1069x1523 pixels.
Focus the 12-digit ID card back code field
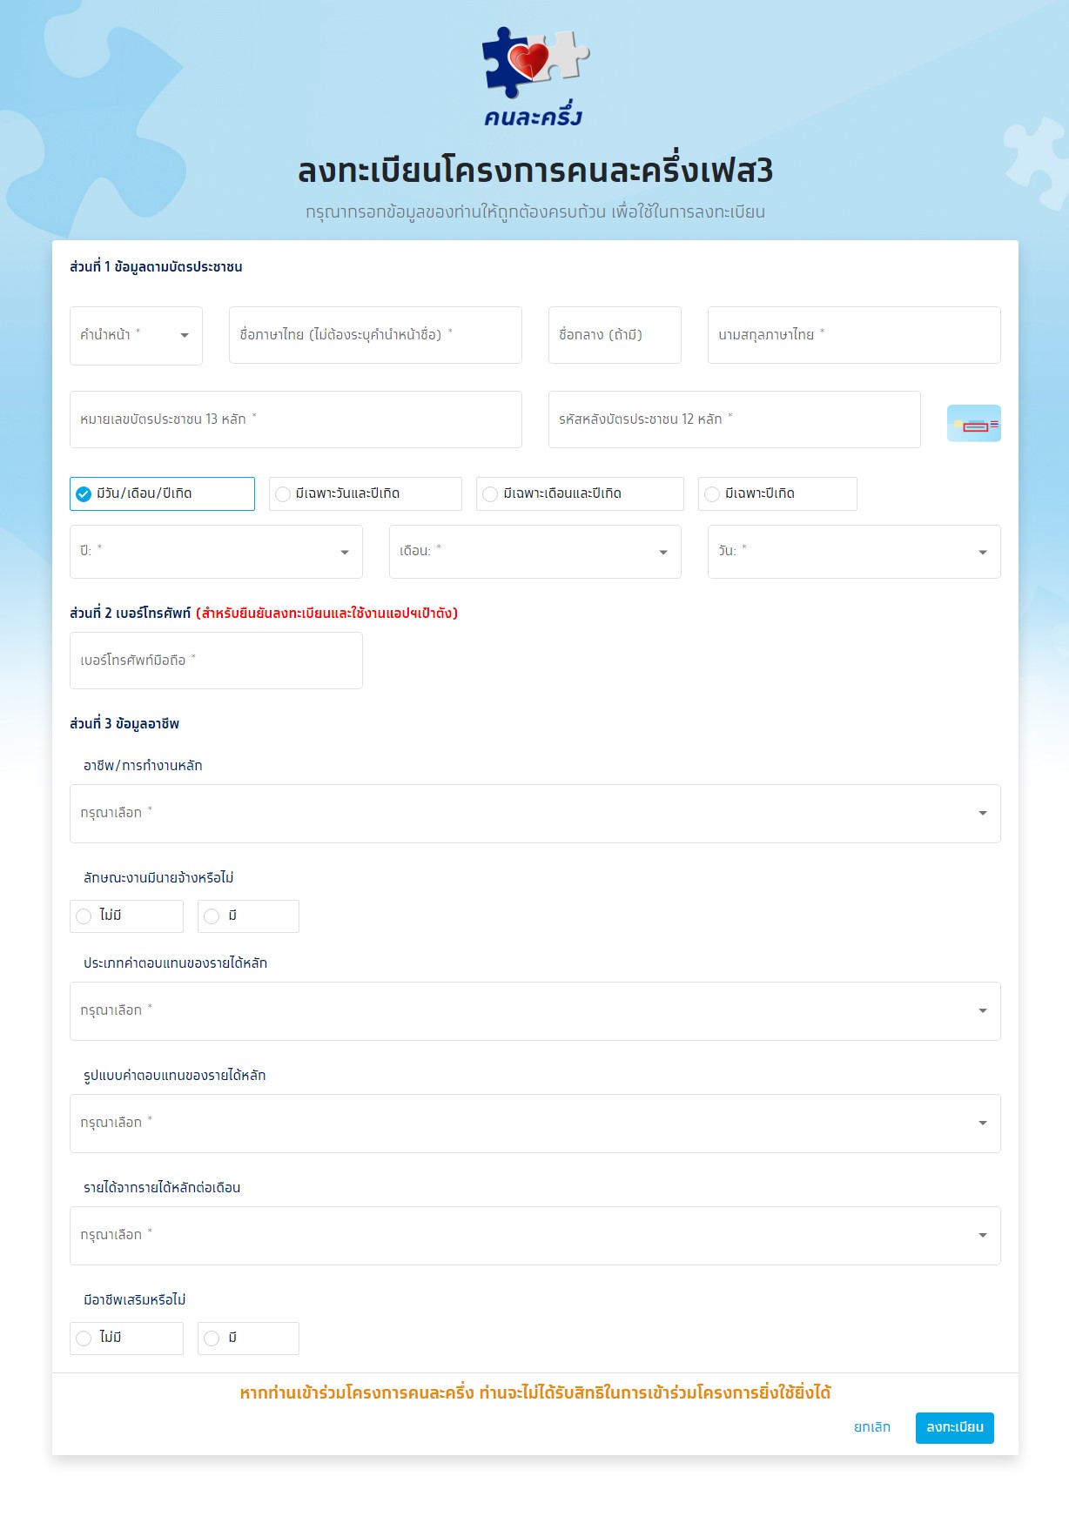(734, 420)
